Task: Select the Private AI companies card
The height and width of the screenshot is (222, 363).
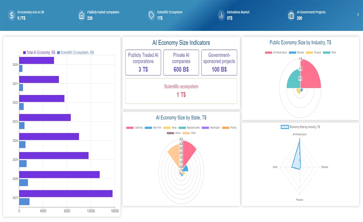Action: [181, 62]
